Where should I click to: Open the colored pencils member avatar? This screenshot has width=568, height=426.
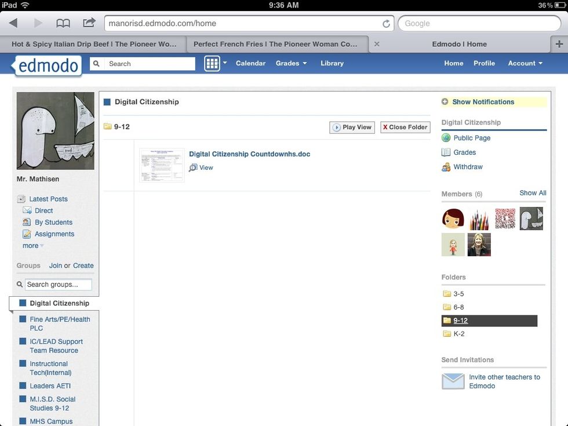[479, 219]
